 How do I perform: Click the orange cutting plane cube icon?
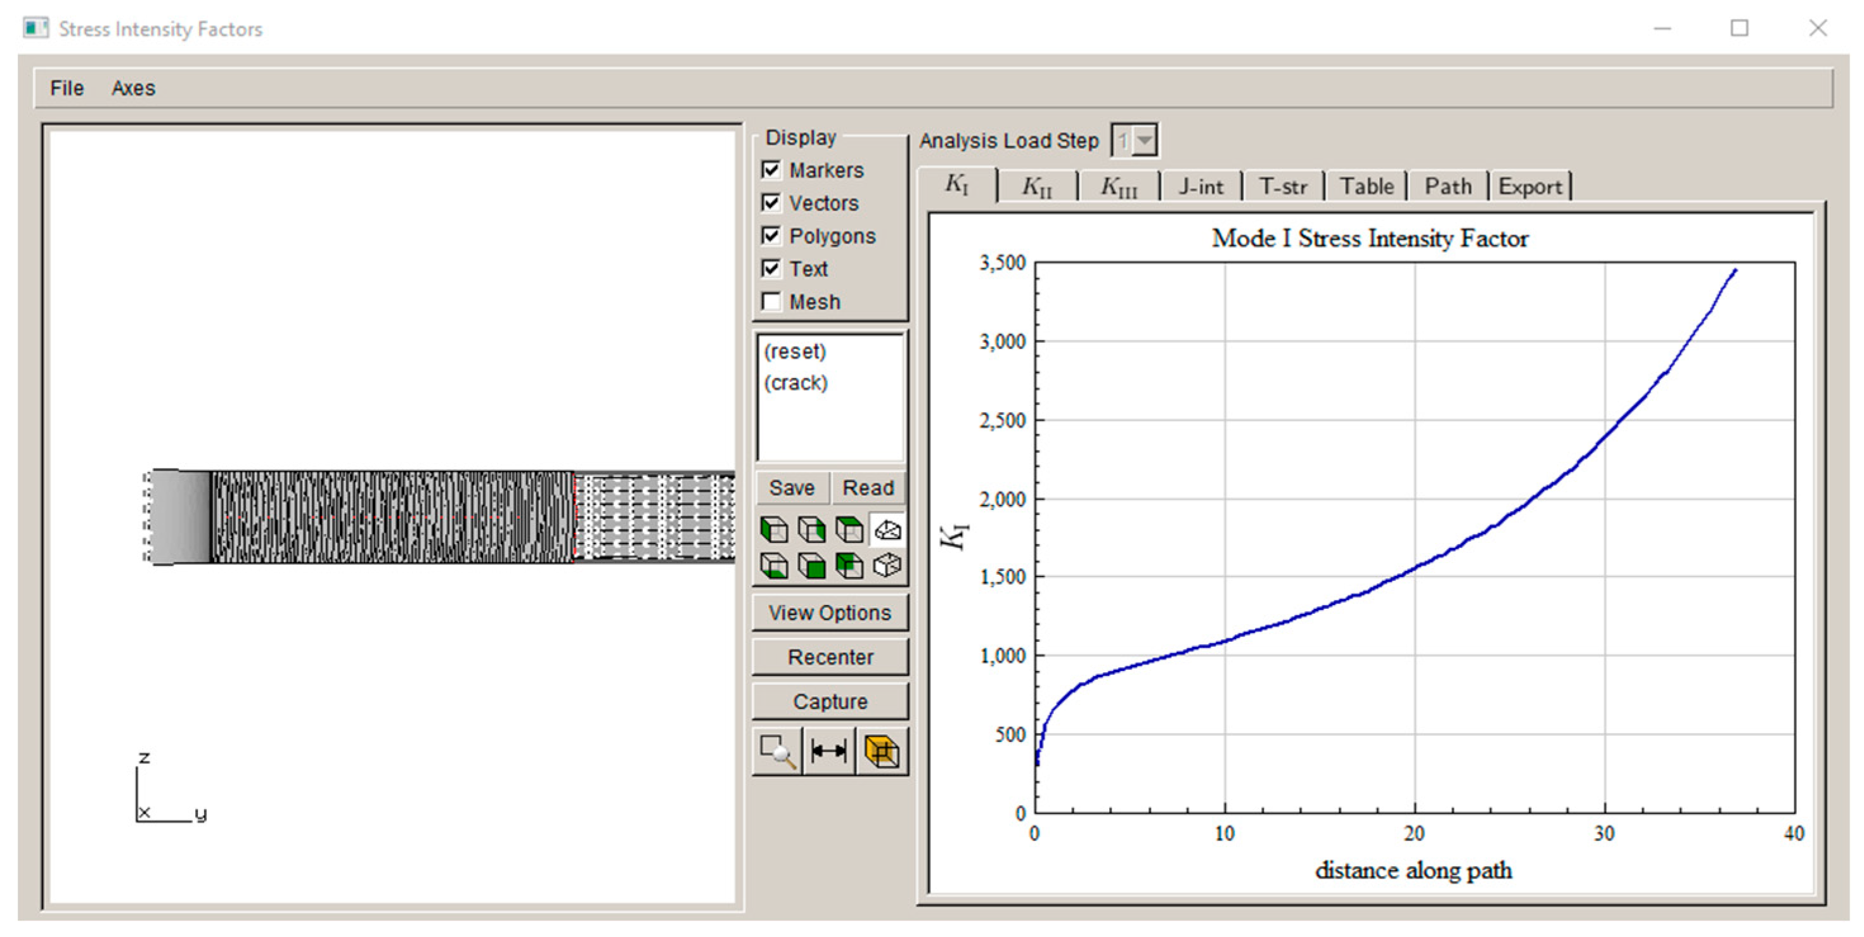(x=882, y=752)
